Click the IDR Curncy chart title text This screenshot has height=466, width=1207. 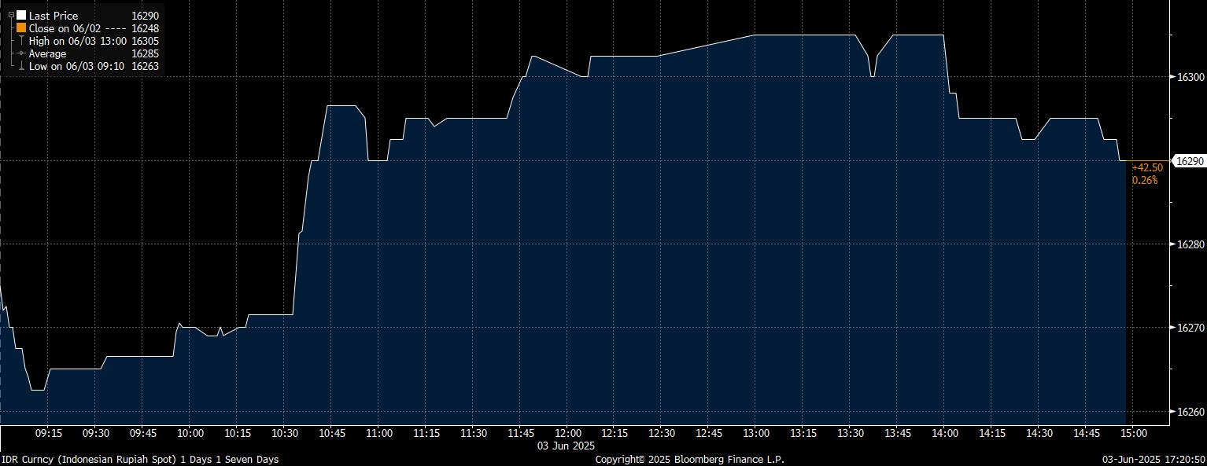point(140,459)
